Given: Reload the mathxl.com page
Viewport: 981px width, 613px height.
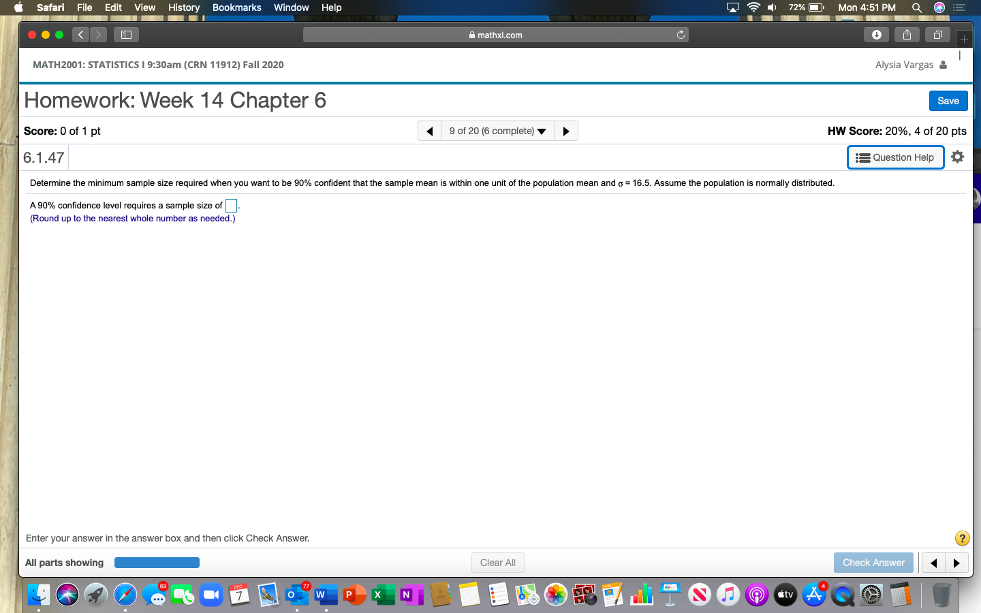Looking at the screenshot, I should click(x=681, y=35).
